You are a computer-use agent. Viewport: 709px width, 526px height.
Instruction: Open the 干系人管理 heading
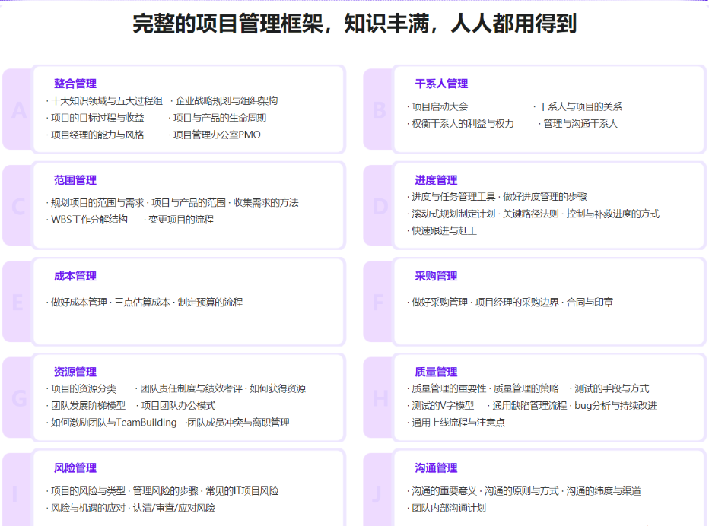(441, 84)
